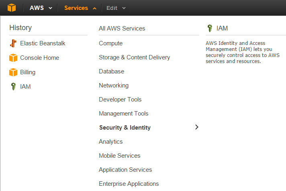Click the AWS orange cube logo
This screenshot has height=191, width=286.
[x=12, y=8]
